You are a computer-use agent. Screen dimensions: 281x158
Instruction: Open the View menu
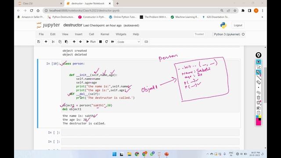point(65,34)
